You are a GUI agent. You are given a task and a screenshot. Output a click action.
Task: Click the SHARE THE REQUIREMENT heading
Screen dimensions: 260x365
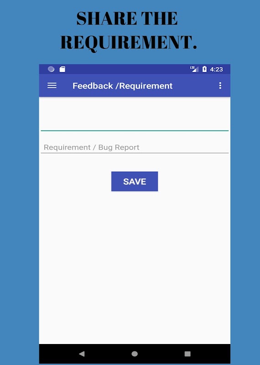click(129, 31)
